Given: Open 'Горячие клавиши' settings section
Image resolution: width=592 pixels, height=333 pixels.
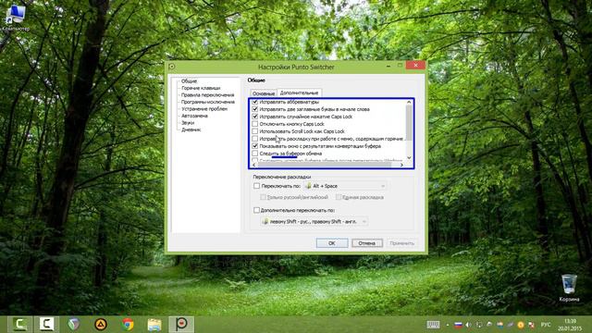Looking at the screenshot, I should tap(201, 88).
